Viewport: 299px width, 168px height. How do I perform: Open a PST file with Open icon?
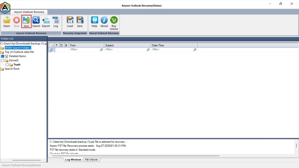7,22
